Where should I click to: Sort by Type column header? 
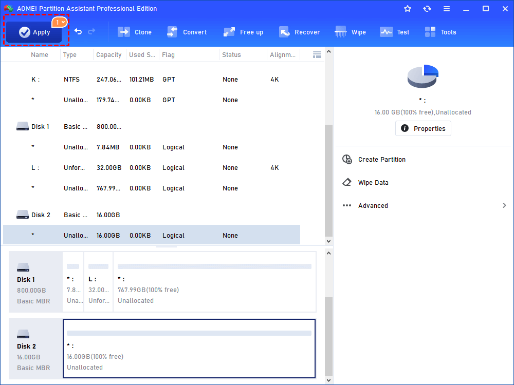70,55
